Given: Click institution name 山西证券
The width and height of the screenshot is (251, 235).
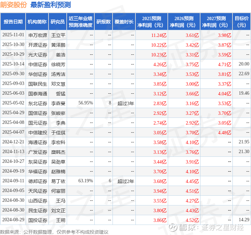Looking at the screenshot, I should [38, 201].
